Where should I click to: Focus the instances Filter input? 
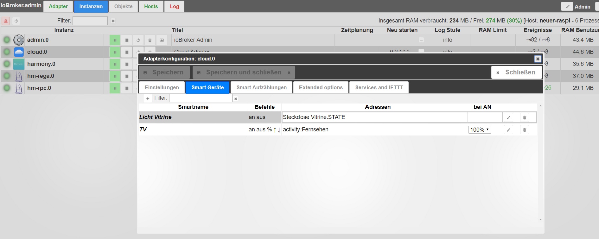[x=90, y=21]
